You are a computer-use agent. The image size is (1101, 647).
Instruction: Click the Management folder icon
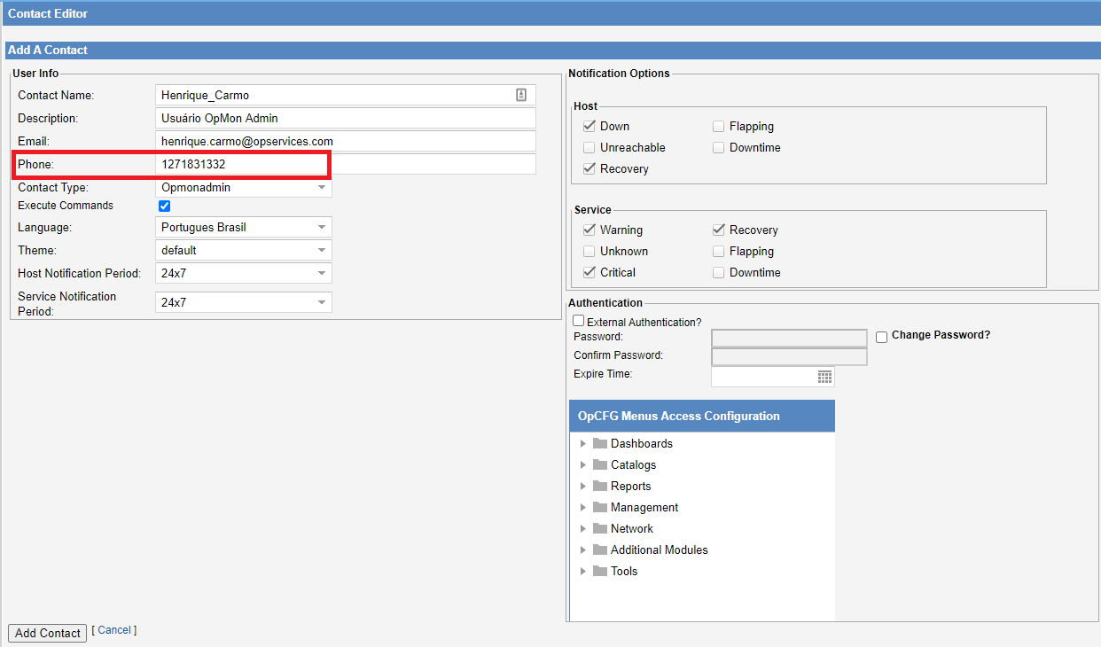pyautogui.click(x=600, y=507)
